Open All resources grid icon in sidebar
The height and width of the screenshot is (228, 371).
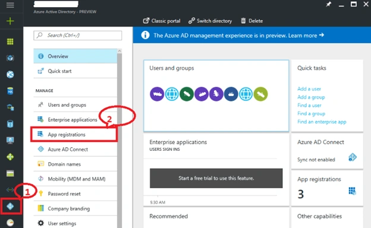coord(10,42)
